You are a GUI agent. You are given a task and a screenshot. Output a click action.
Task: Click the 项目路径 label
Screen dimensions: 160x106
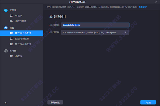(x=55, y=32)
